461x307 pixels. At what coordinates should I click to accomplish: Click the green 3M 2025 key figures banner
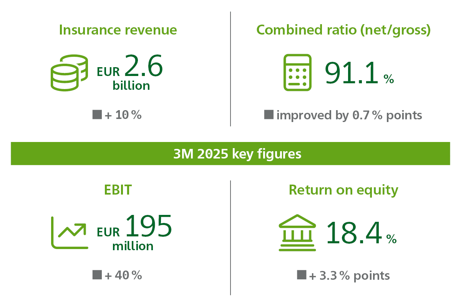230,154
